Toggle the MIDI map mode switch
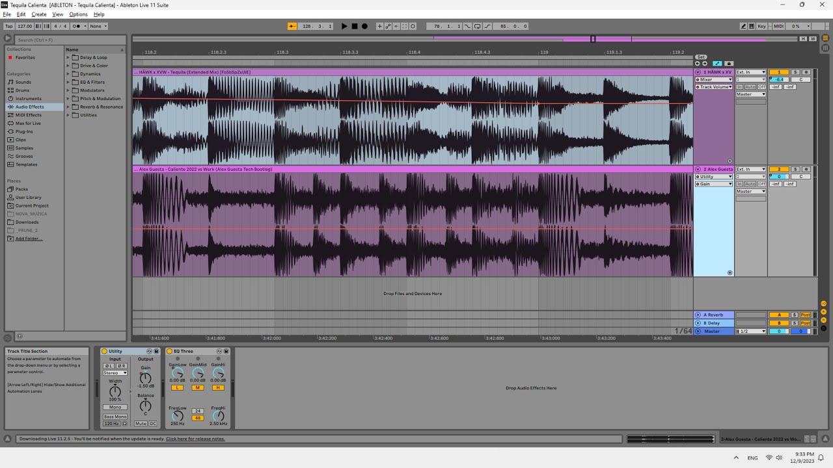 coord(778,26)
